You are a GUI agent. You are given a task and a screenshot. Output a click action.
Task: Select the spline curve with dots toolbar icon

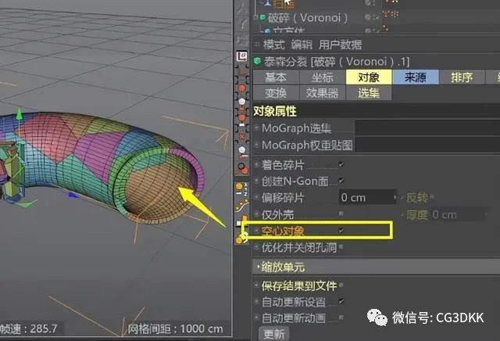(242, 205)
